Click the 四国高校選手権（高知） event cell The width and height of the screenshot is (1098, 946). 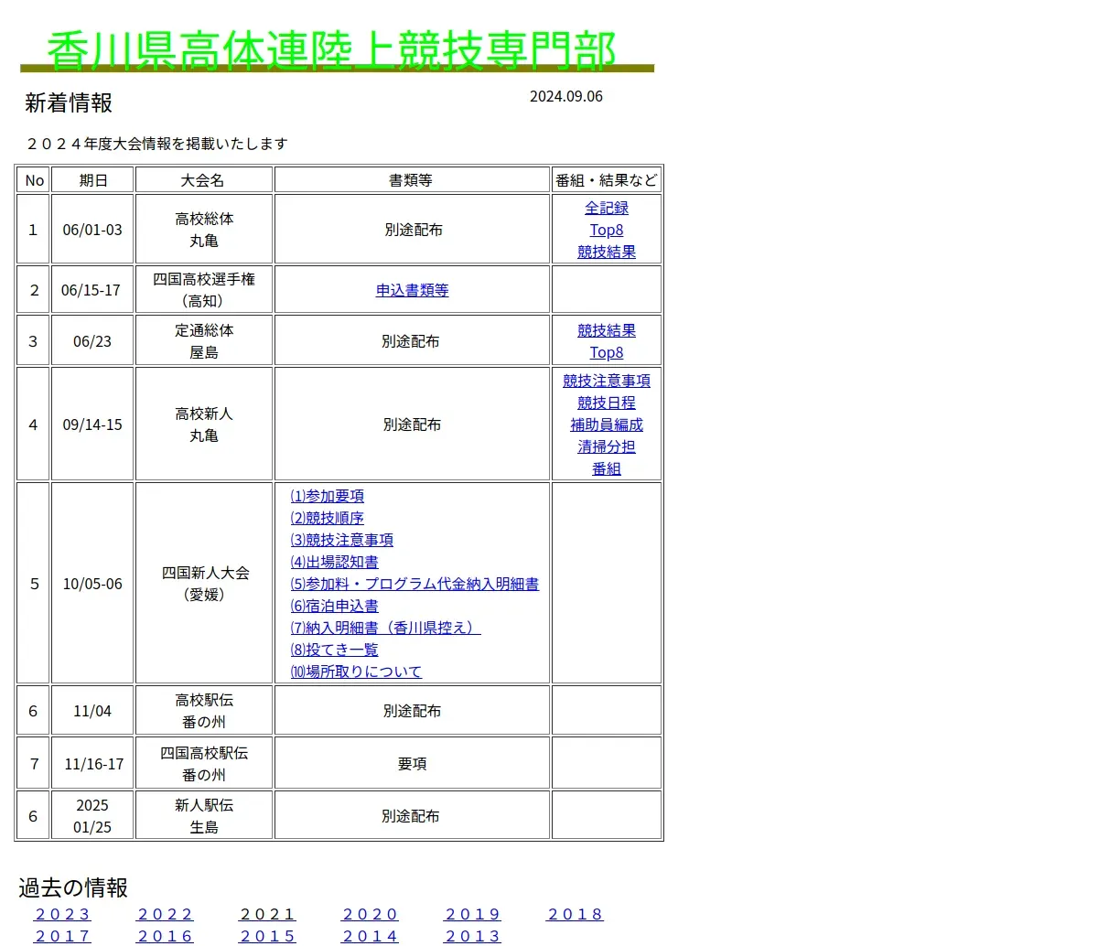[x=204, y=290]
